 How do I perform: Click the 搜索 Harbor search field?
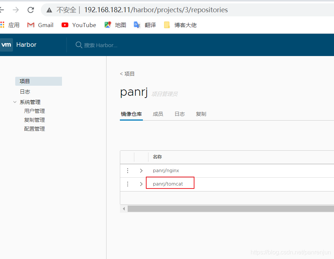tap(101, 45)
